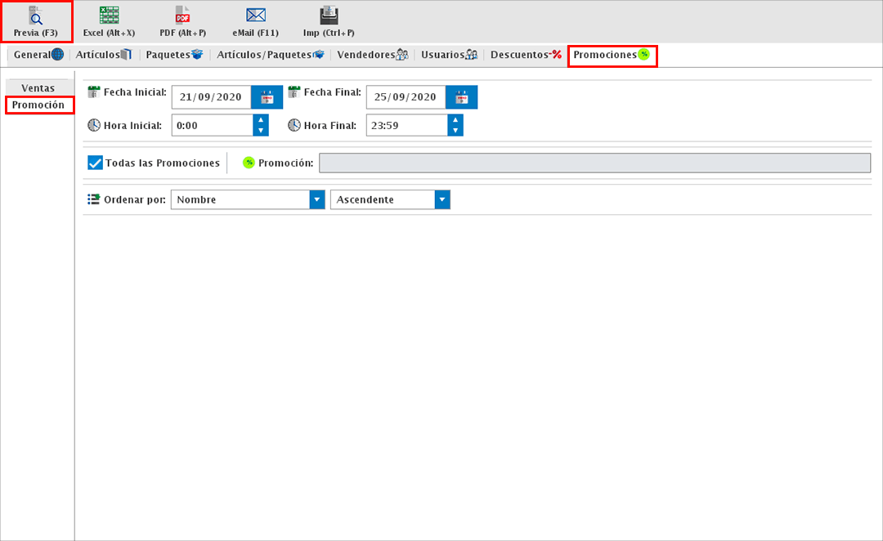Print using the Imp (Ctrl+P) icon
The width and height of the screenshot is (883, 541).
(x=329, y=16)
